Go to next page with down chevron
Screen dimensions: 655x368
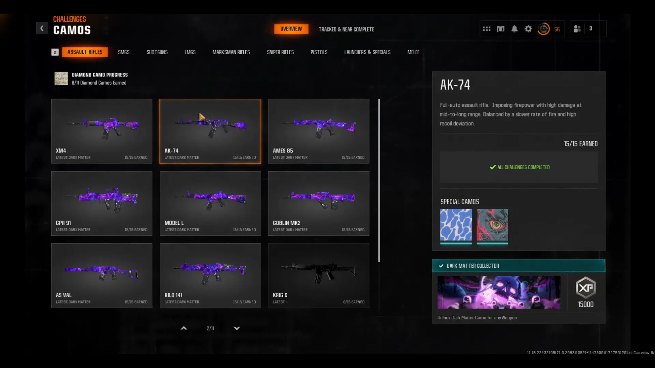(x=237, y=328)
